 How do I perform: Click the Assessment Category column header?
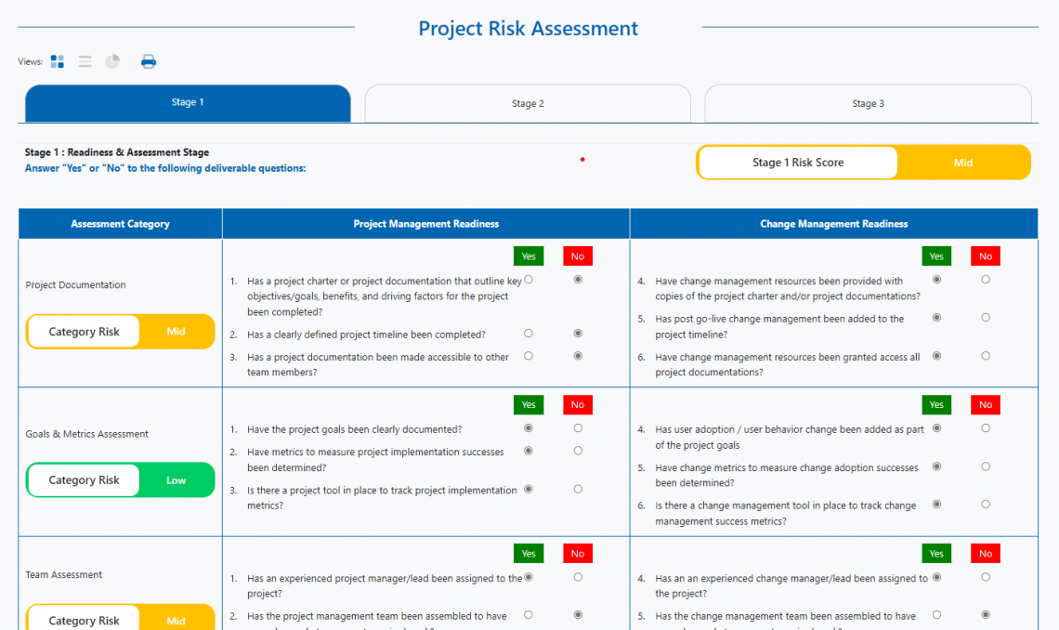(120, 223)
